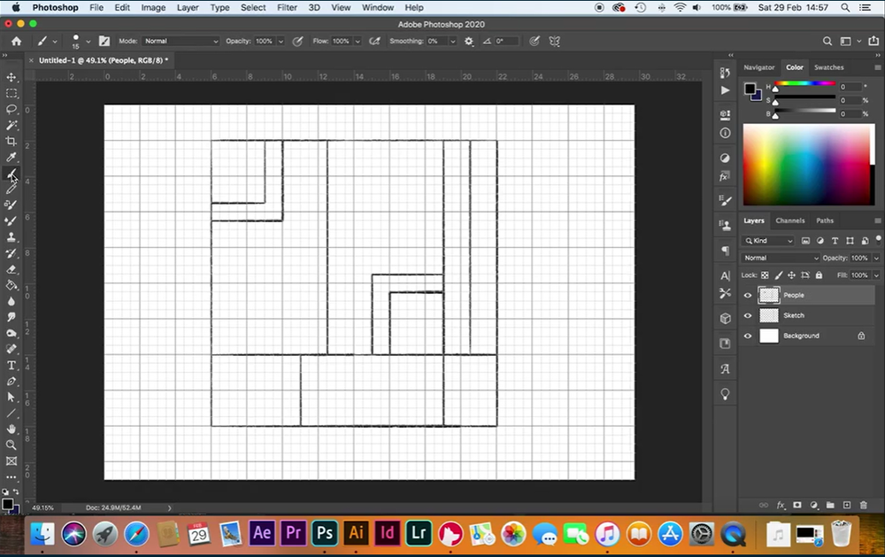Toggle visibility of Sketch layer
The height and width of the screenshot is (557, 885).
point(748,316)
